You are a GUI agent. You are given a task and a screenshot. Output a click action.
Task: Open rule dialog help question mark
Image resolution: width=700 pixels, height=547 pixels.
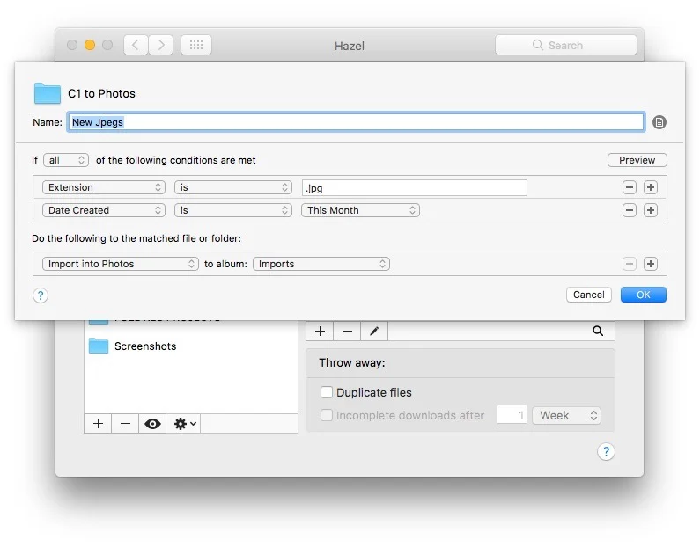point(41,295)
